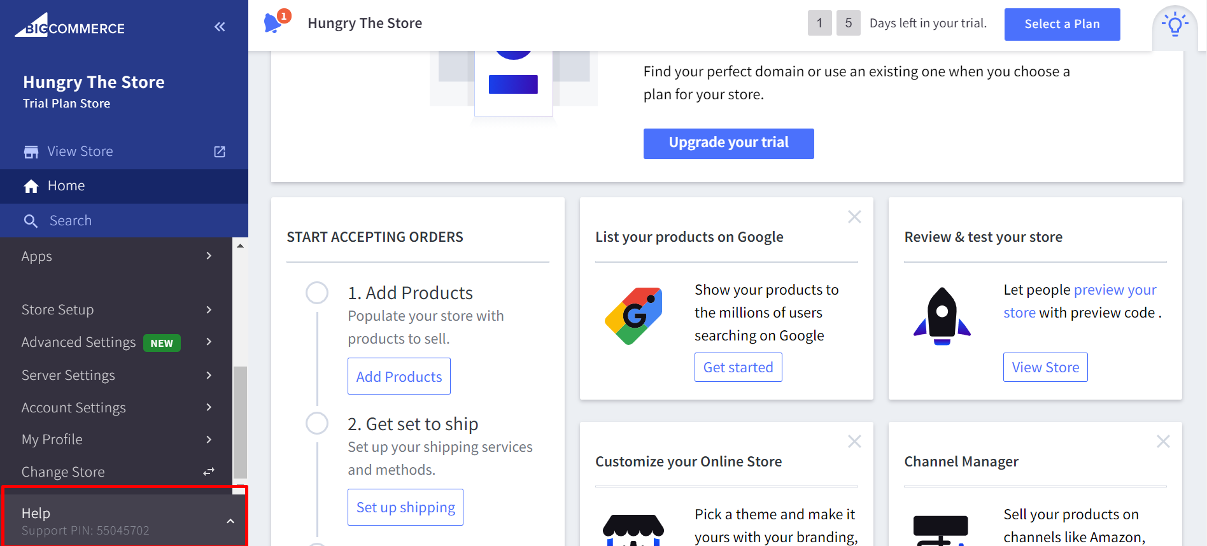Open Advanced Settings menu item
This screenshot has width=1207, height=546.
(79, 342)
